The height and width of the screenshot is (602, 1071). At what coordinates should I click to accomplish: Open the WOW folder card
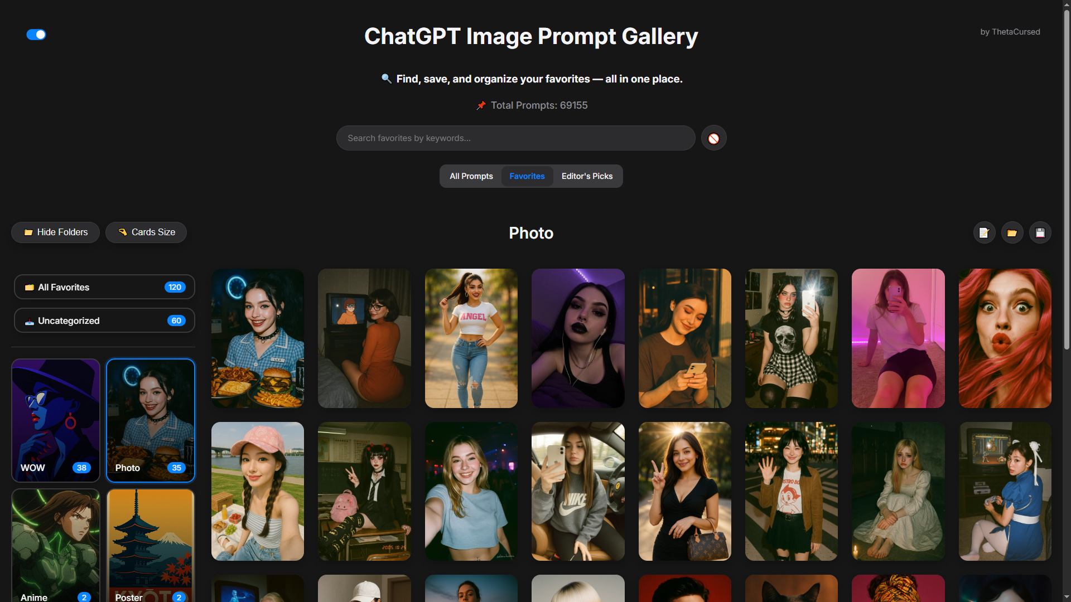coord(56,420)
